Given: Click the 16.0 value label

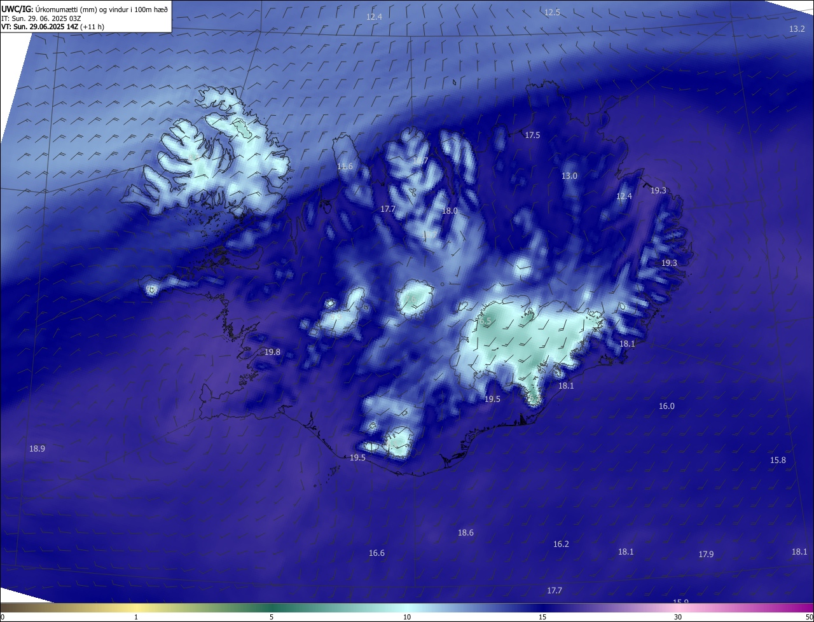Looking at the screenshot, I should tap(666, 406).
